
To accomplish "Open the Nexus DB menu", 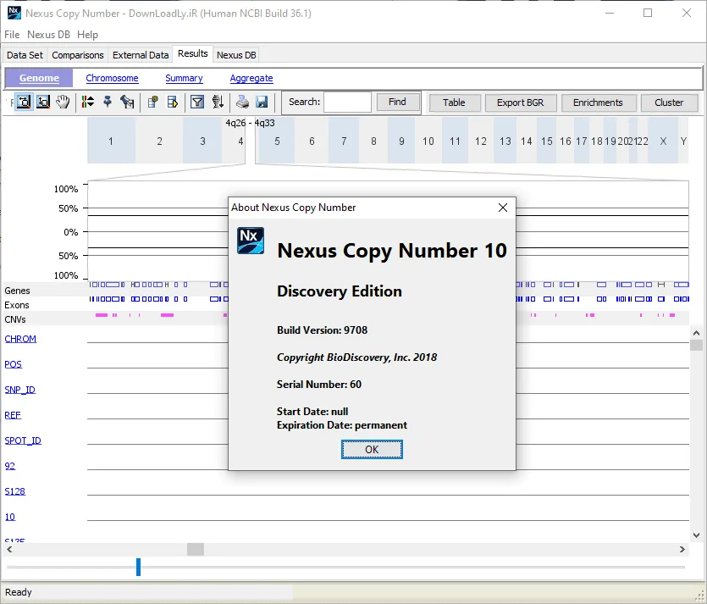I will [48, 34].
